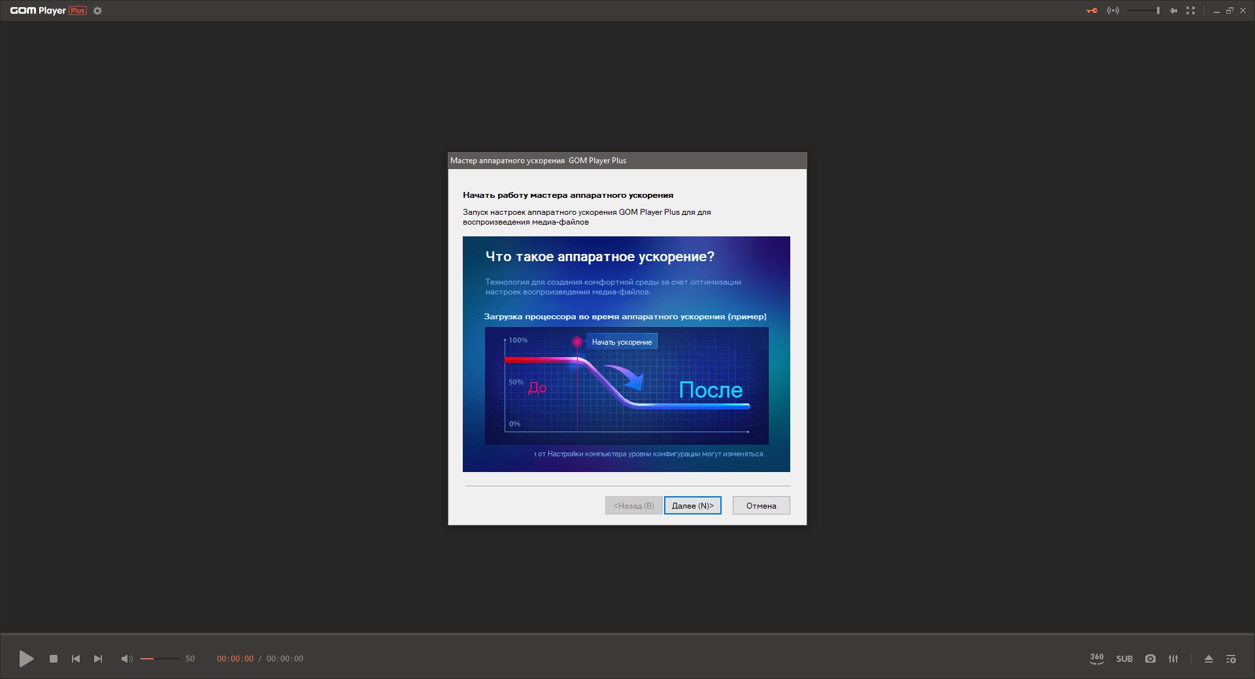This screenshot has height=679, width=1255.
Task: Start playback with the Play button
Action: pos(26,659)
